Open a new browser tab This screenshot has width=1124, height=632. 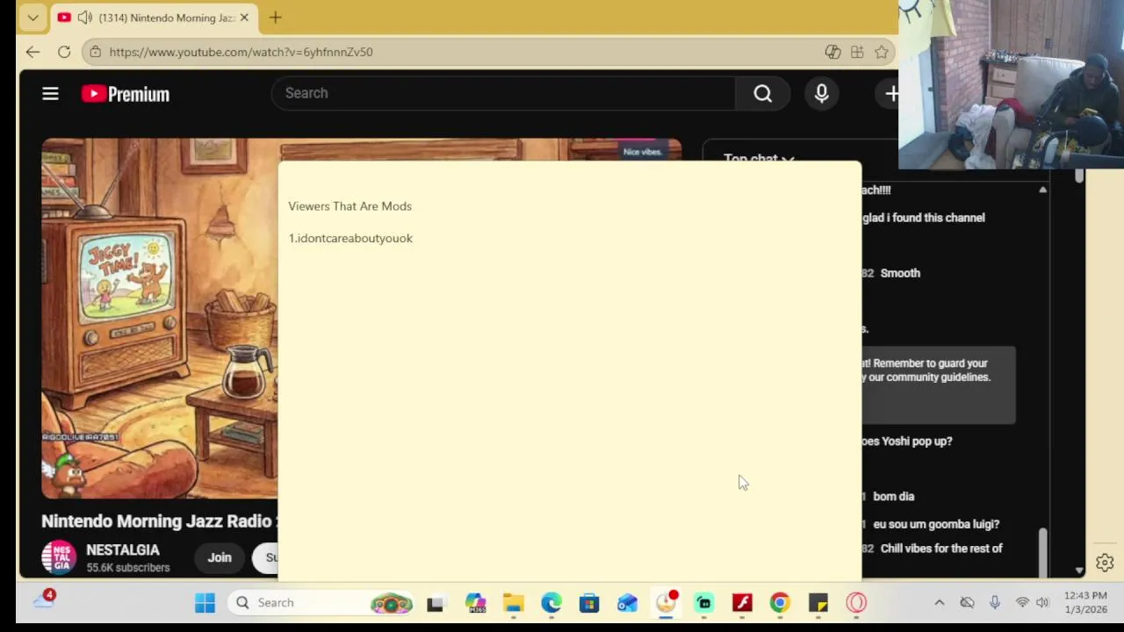click(275, 18)
